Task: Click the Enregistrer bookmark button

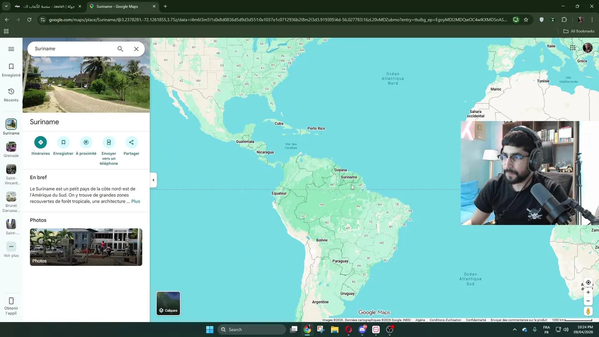Action: point(63,142)
